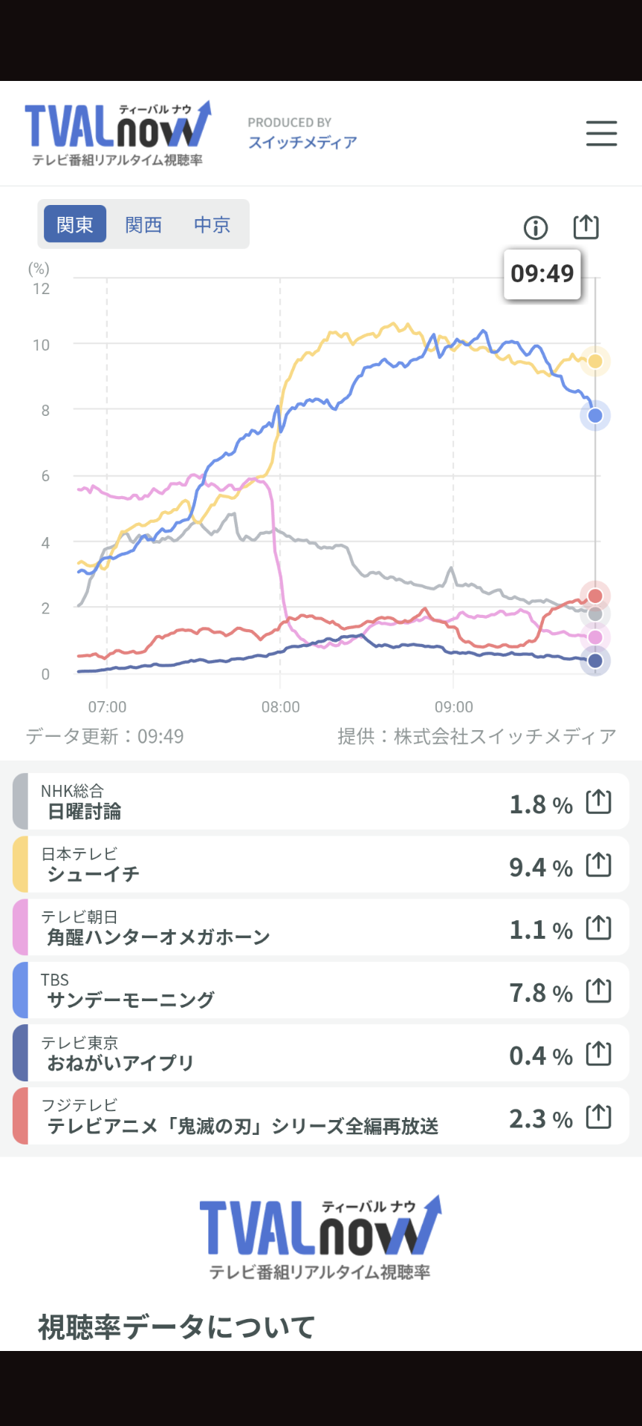642x1426 pixels.
Task: Share テレビ朝日 角醒ハンターオメガホーン rating
Action: coord(599,928)
